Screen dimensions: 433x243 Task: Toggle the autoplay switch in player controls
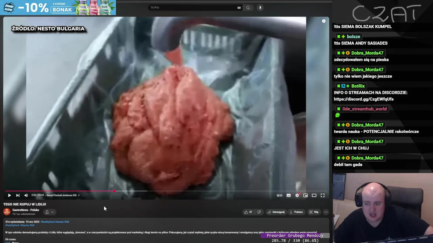(x=279, y=195)
